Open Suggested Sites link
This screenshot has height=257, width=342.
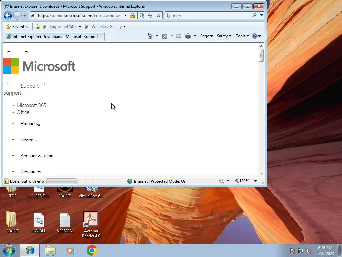click(x=63, y=27)
